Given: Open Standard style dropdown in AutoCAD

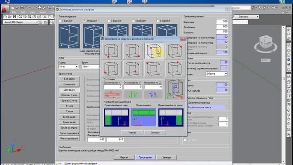Looking at the screenshot, I should pyautogui.click(x=257, y=16).
